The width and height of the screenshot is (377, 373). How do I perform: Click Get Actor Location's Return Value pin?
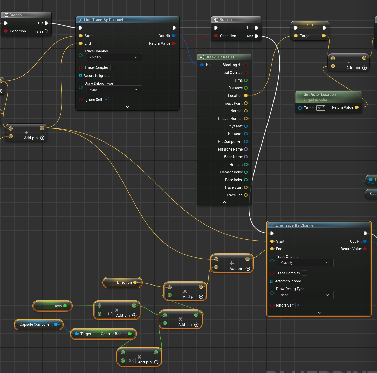[357, 107]
